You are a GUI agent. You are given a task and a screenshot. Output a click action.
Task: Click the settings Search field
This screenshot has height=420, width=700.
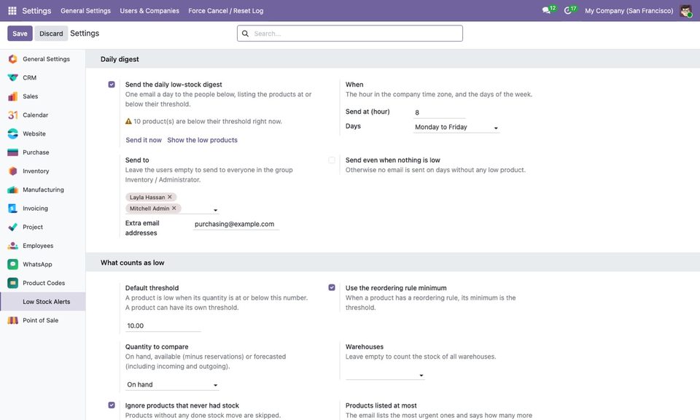pos(350,34)
